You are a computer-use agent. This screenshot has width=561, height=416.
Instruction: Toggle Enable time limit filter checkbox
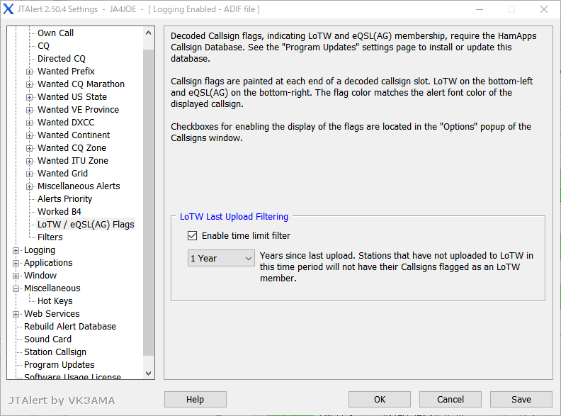[x=192, y=235]
